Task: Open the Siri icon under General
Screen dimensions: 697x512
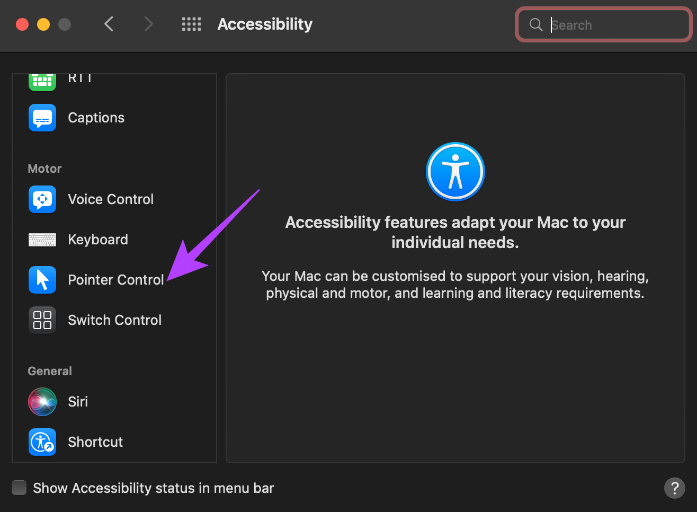Action: [42, 402]
